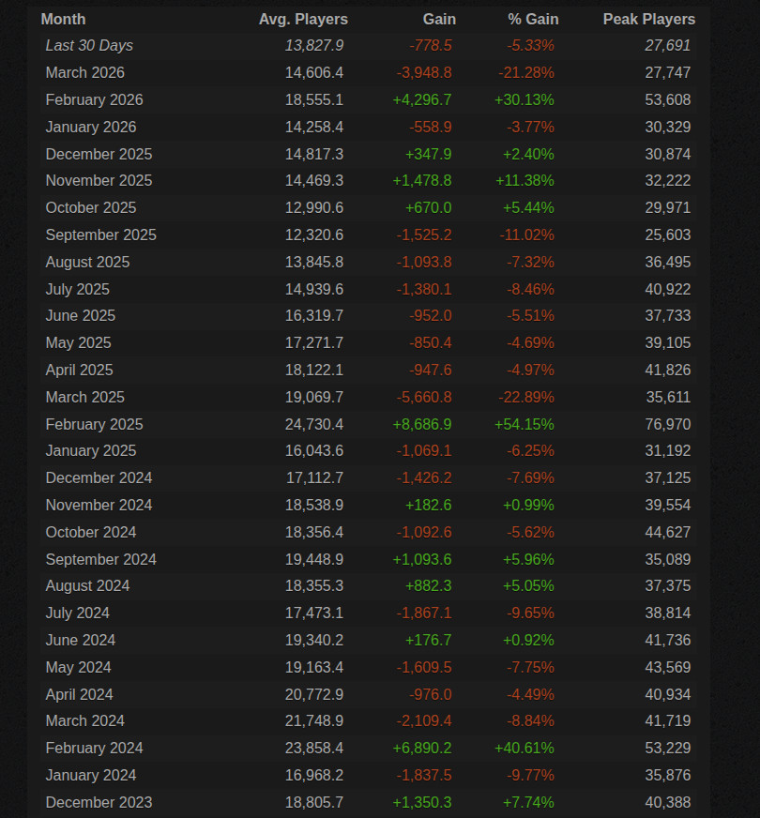Image resolution: width=760 pixels, height=818 pixels.
Task: Click the April 2024 month cell
Action: coord(80,694)
